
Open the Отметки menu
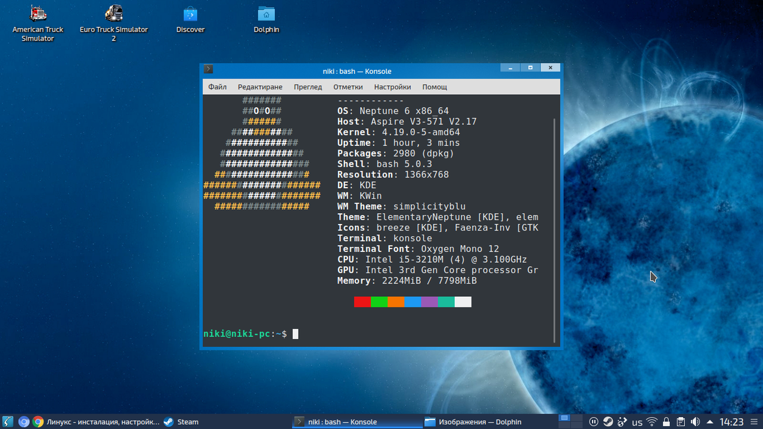click(348, 87)
